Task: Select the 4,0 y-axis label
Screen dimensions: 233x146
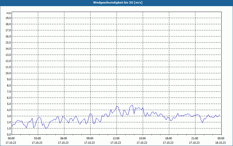Action: [9, 110]
